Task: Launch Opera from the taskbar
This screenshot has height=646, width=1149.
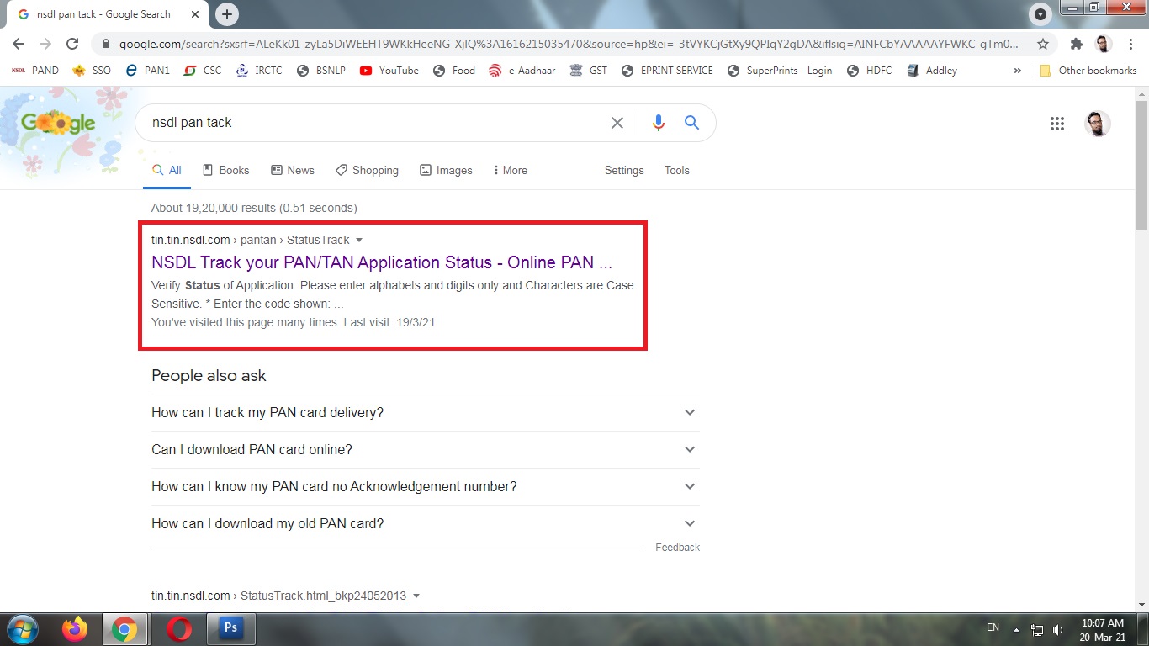Action: pos(177,629)
